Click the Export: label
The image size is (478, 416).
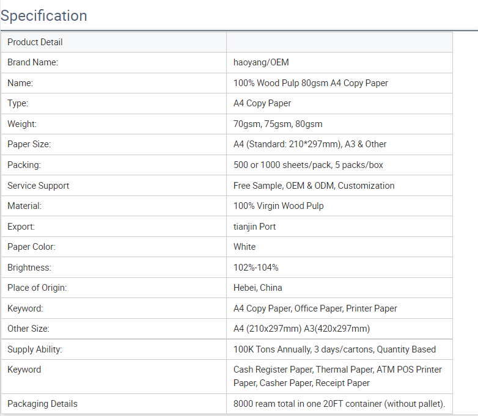(x=21, y=227)
